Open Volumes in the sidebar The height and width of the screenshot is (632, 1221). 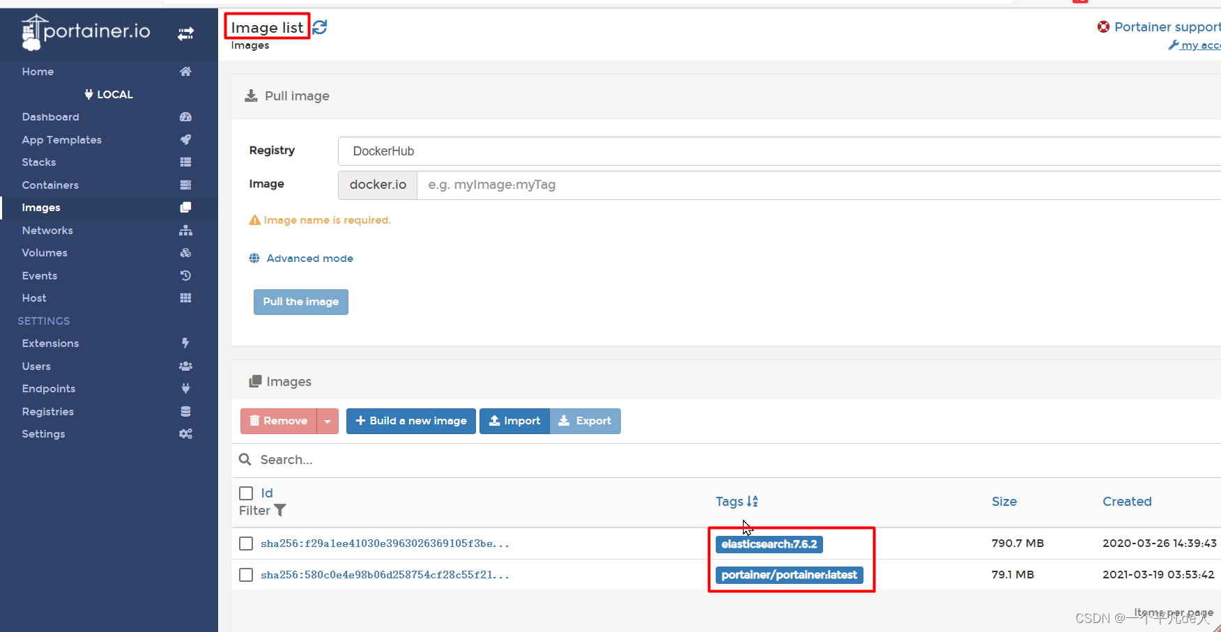(x=45, y=252)
